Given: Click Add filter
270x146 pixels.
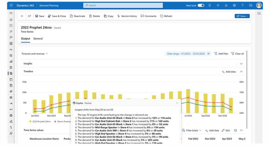Looking at the screenshot, I should click(221, 54).
